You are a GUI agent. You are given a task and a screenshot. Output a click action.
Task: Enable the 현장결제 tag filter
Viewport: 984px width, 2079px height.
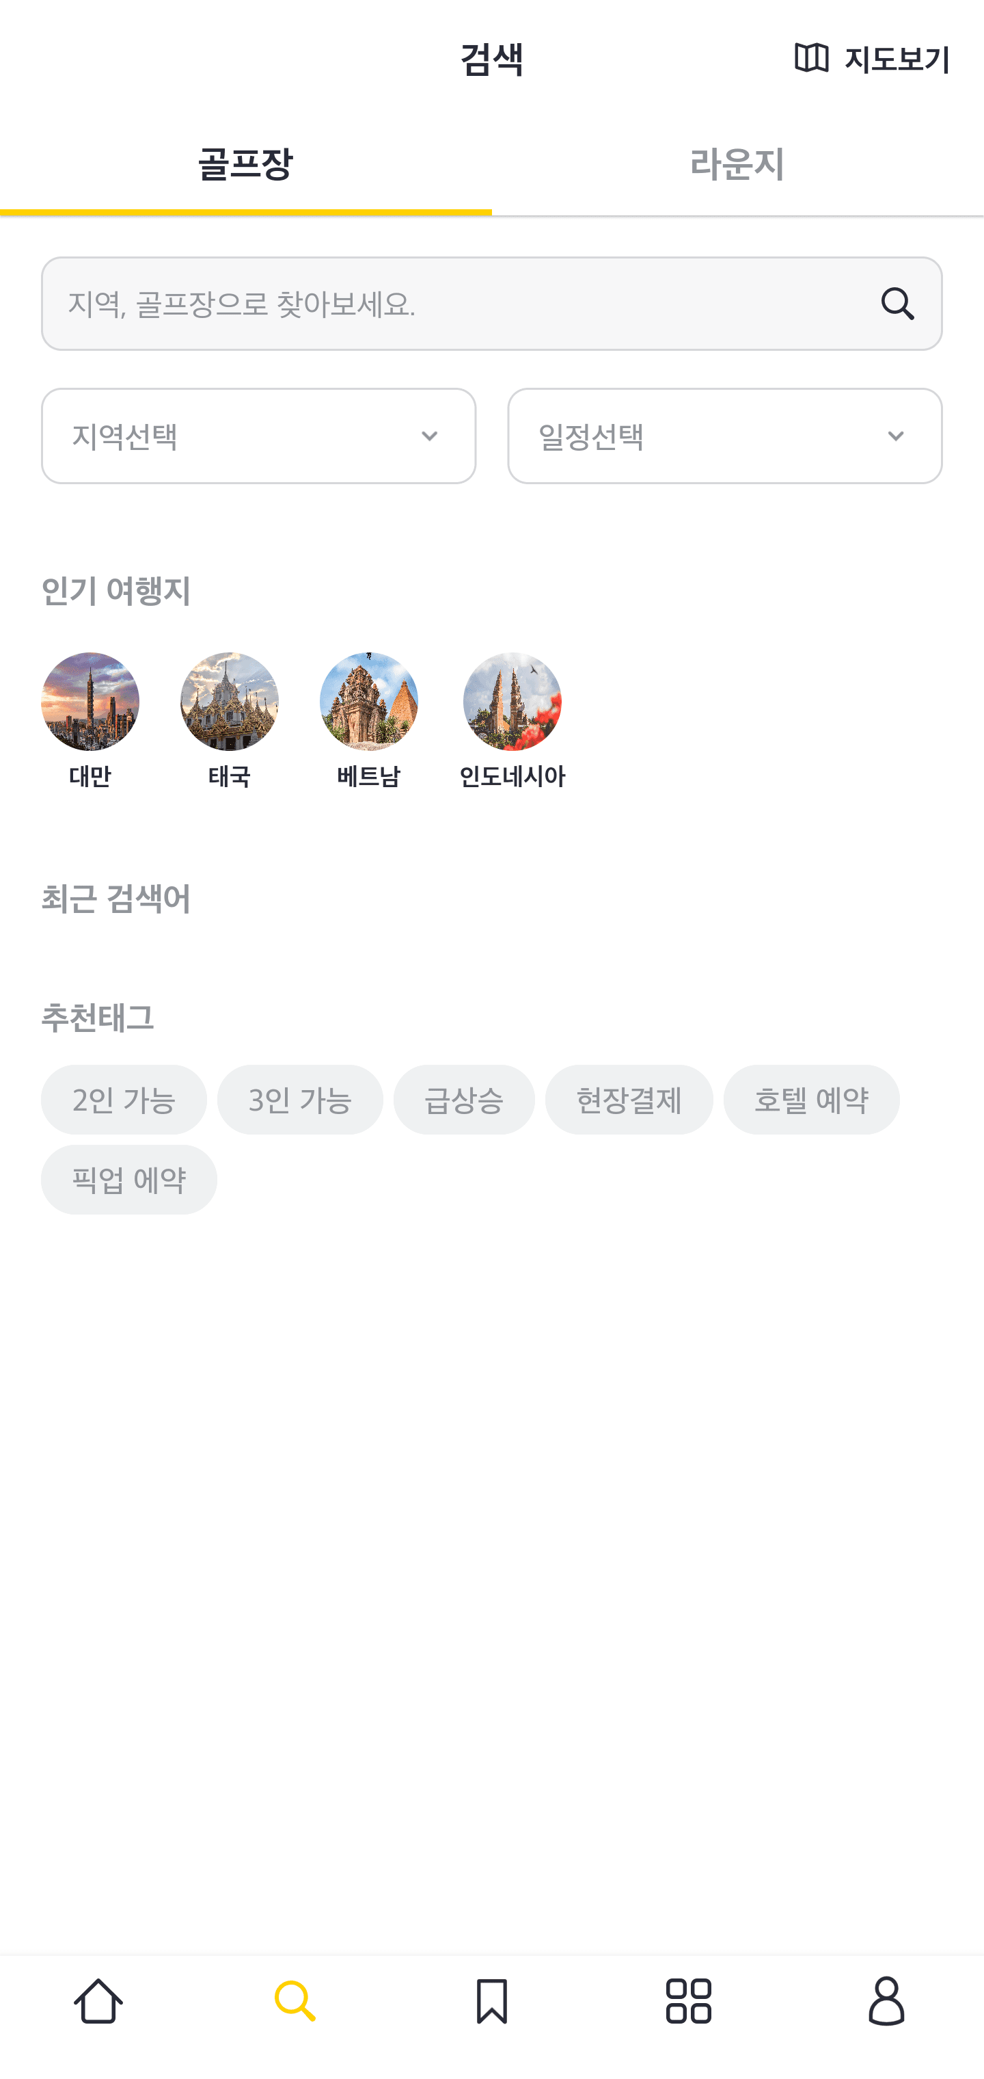click(x=629, y=1099)
